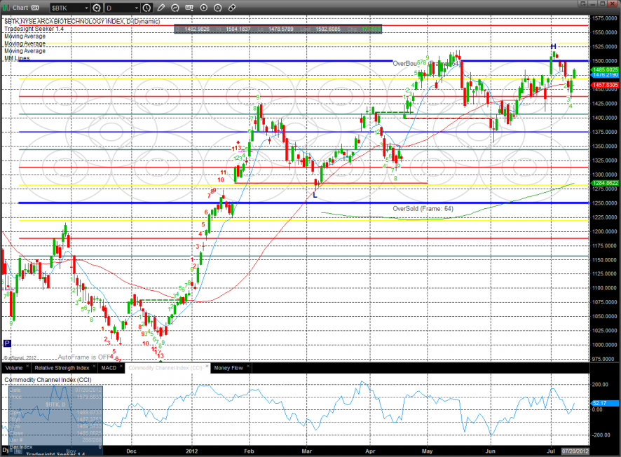Screen dimensions: 621x457
Task: Select the pencil drawing tool
Action: coord(161,8)
